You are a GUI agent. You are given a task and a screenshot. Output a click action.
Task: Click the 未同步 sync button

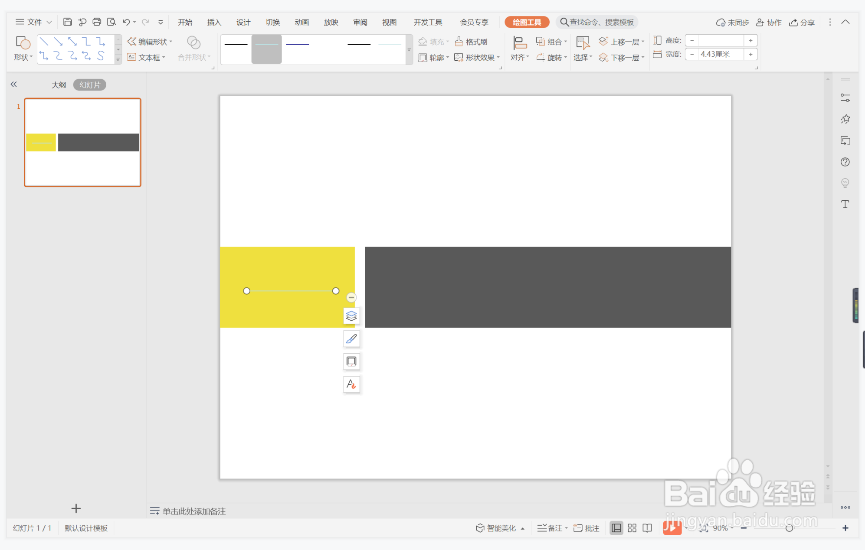click(x=733, y=22)
